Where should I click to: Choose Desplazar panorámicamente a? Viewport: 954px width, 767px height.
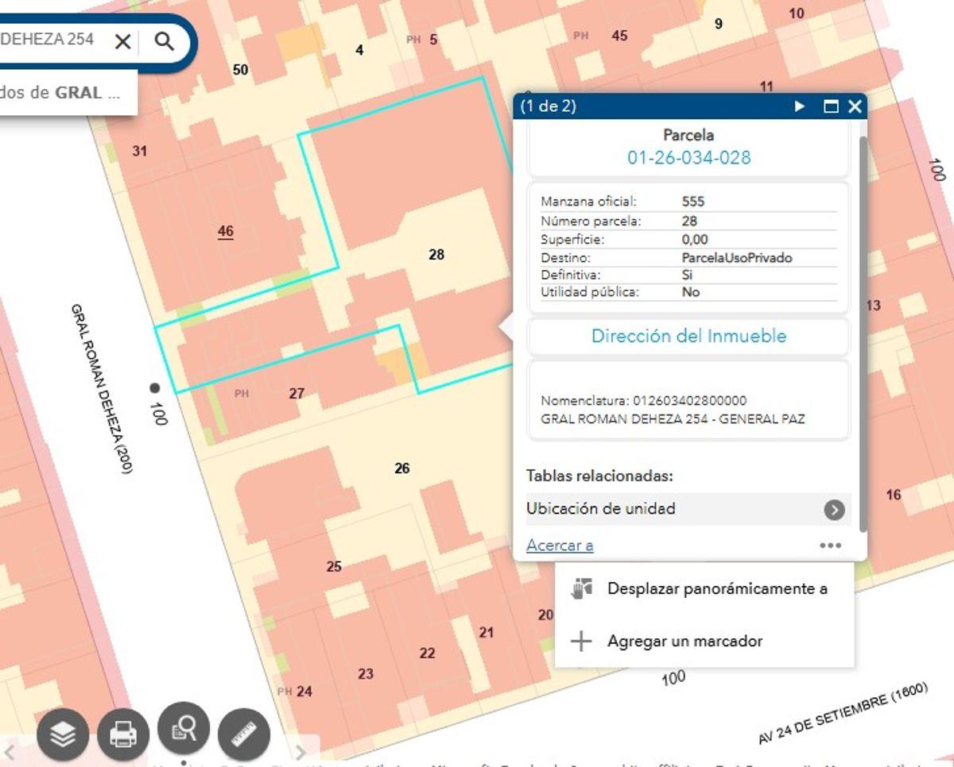[704, 588]
